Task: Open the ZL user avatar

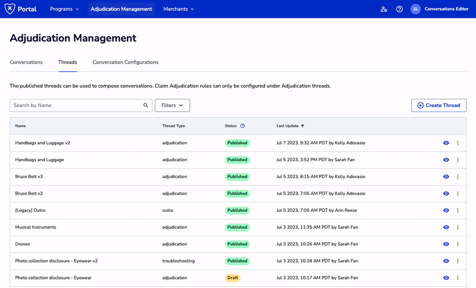Action: pyautogui.click(x=415, y=10)
